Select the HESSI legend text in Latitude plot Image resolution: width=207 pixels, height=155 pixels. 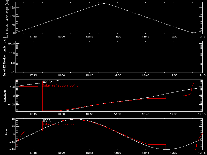click(x=46, y=121)
